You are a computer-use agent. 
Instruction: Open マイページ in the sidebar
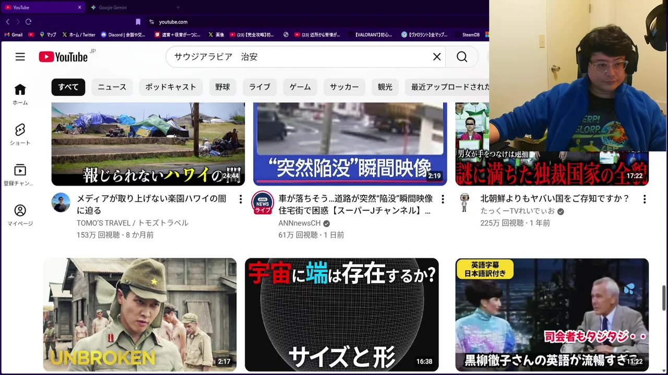tap(20, 215)
